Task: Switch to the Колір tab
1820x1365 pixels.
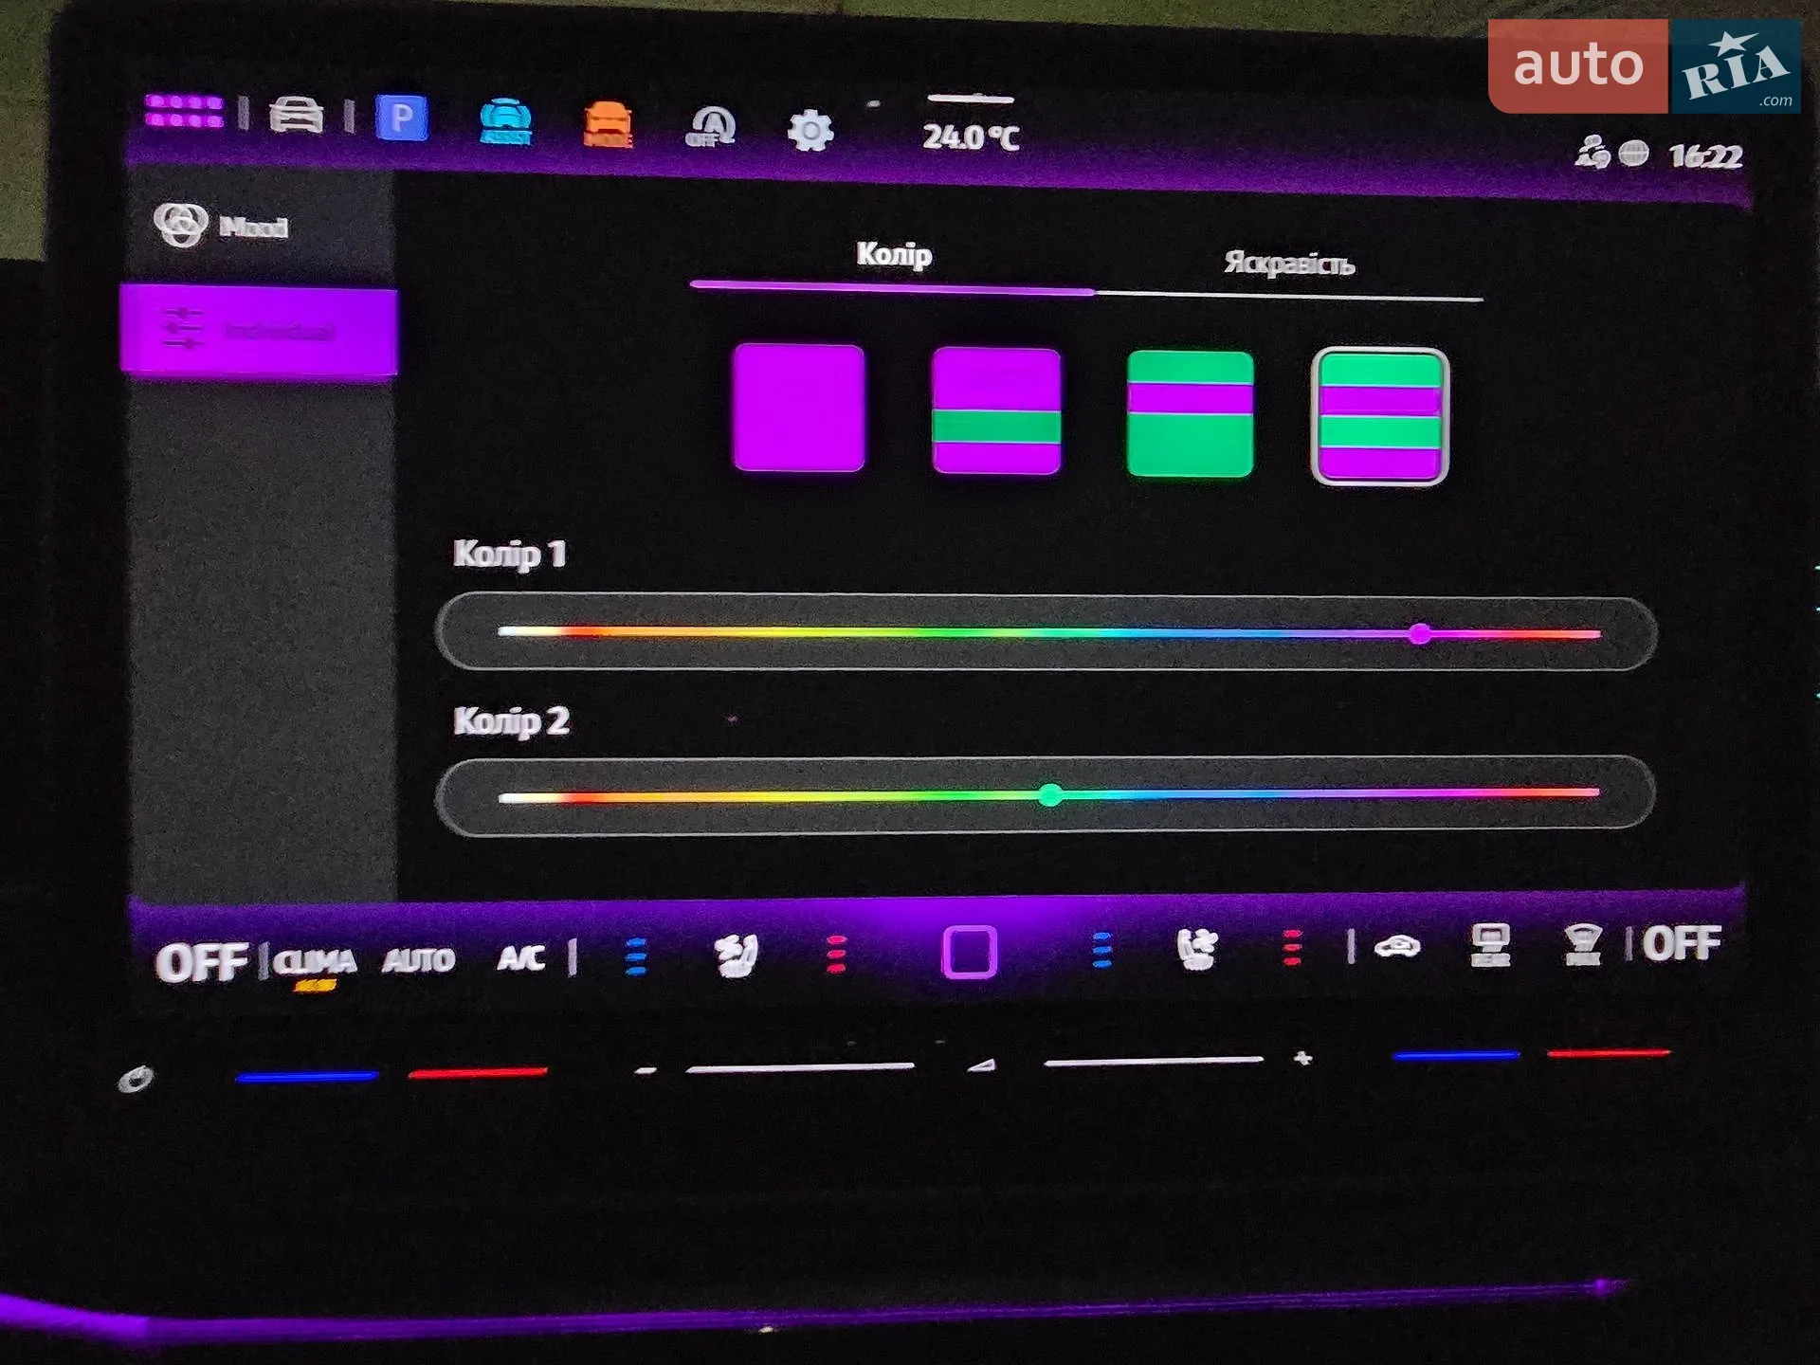Action: click(893, 255)
